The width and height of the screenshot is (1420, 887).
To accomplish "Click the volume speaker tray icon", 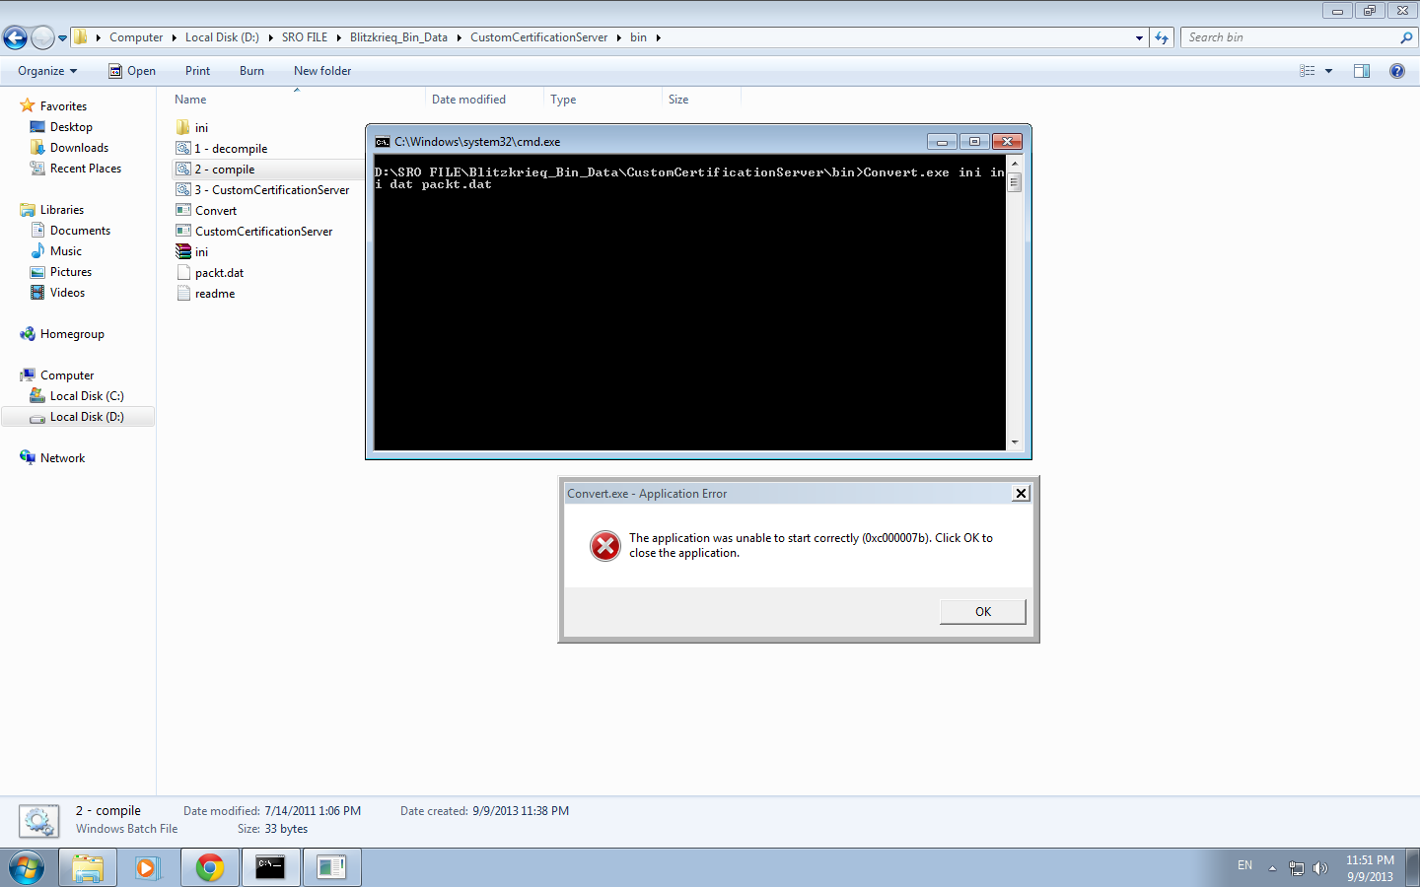I will tap(1320, 868).
